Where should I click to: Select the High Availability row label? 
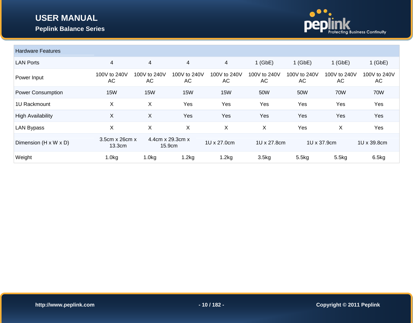click(x=34, y=116)
